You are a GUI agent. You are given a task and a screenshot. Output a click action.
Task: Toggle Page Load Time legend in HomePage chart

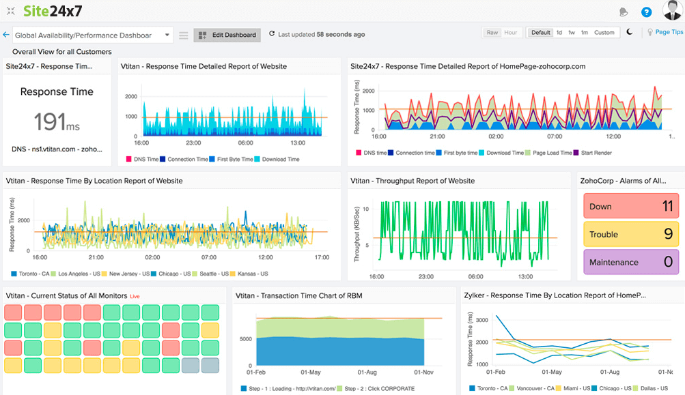[x=548, y=153]
